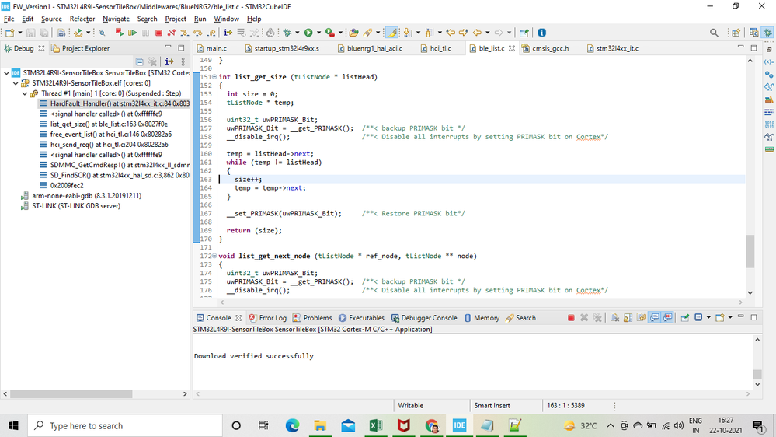Open the Debugger Console tab
Image resolution: width=776 pixels, height=437 pixels.
coord(429,318)
